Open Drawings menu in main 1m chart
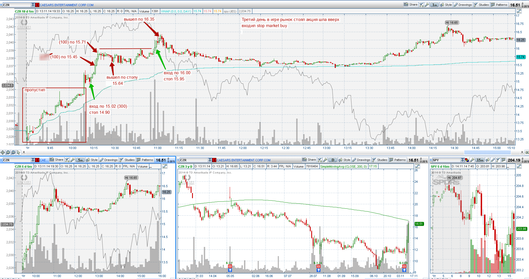 click(x=463, y=5)
